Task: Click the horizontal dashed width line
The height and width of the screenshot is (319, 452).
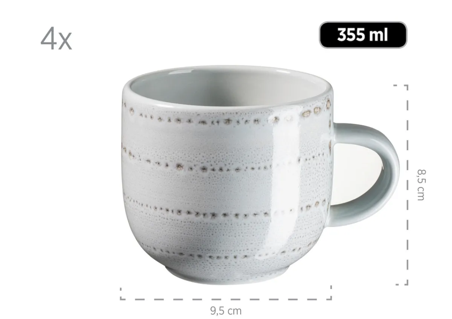Action: (x=226, y=299)
